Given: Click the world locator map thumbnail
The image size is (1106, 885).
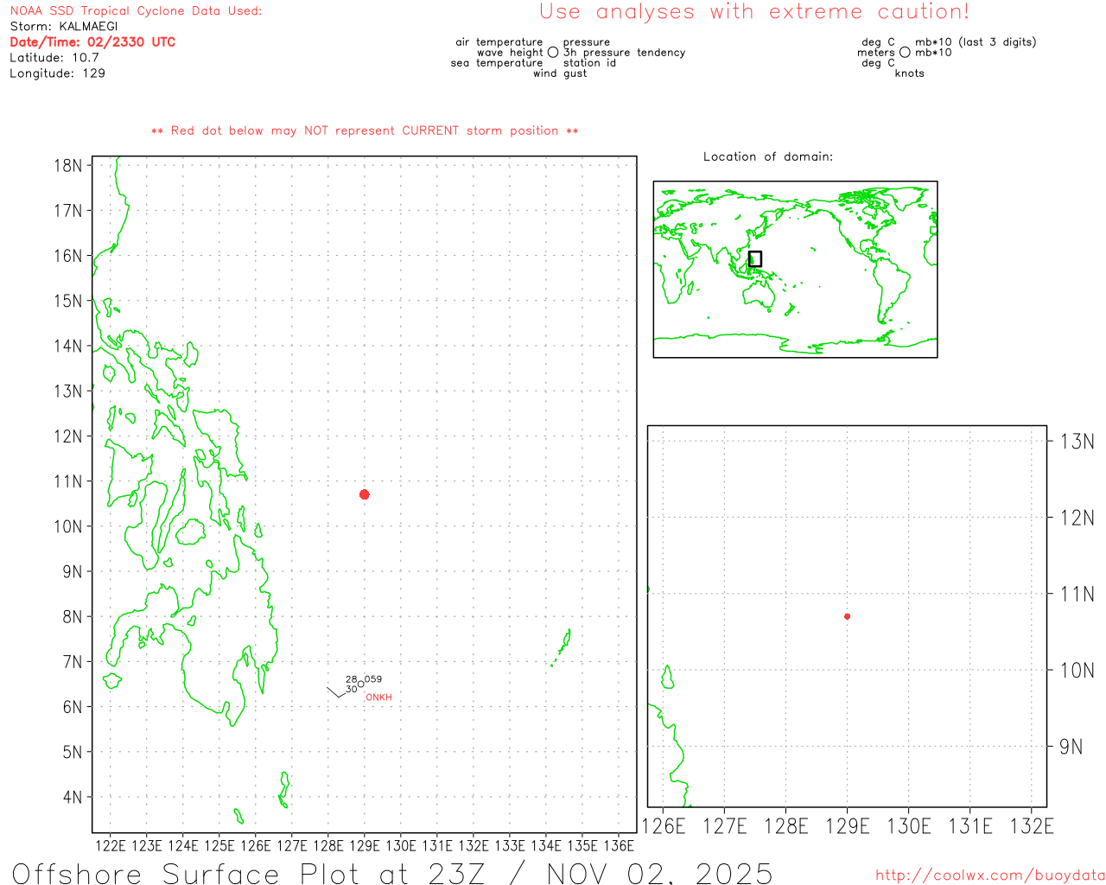Looking at the screenshot, I should coord(795,269).
